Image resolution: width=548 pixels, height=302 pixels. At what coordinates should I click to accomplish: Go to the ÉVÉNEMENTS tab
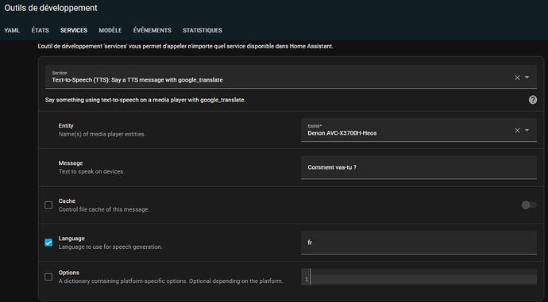152,30
